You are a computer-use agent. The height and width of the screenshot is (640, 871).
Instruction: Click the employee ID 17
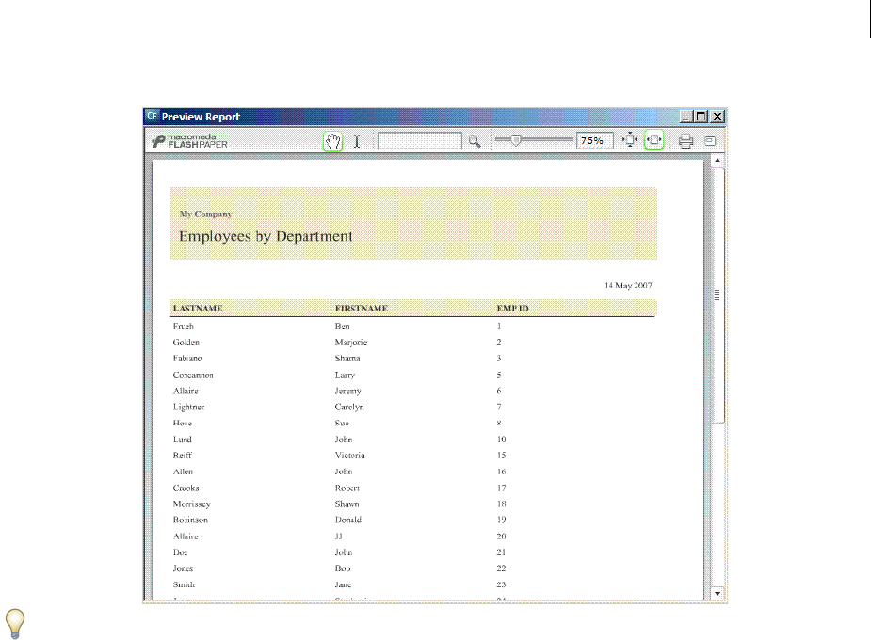(x=502, y=488)
